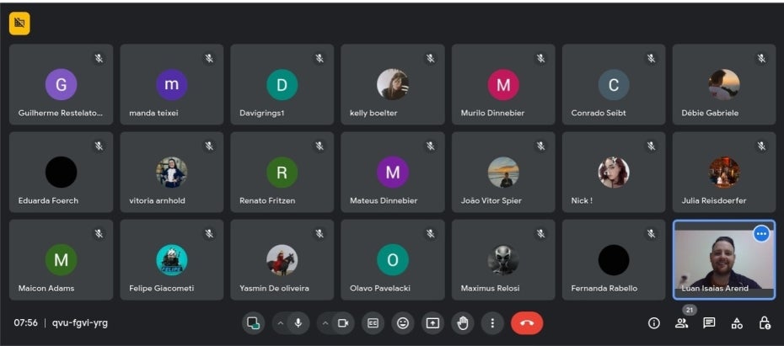Image resolution: width=784 pixels, height=346 pixels.
Task: Select the kelly boelter participant tile
Action: pyautogui.click(x=393, y=84)
